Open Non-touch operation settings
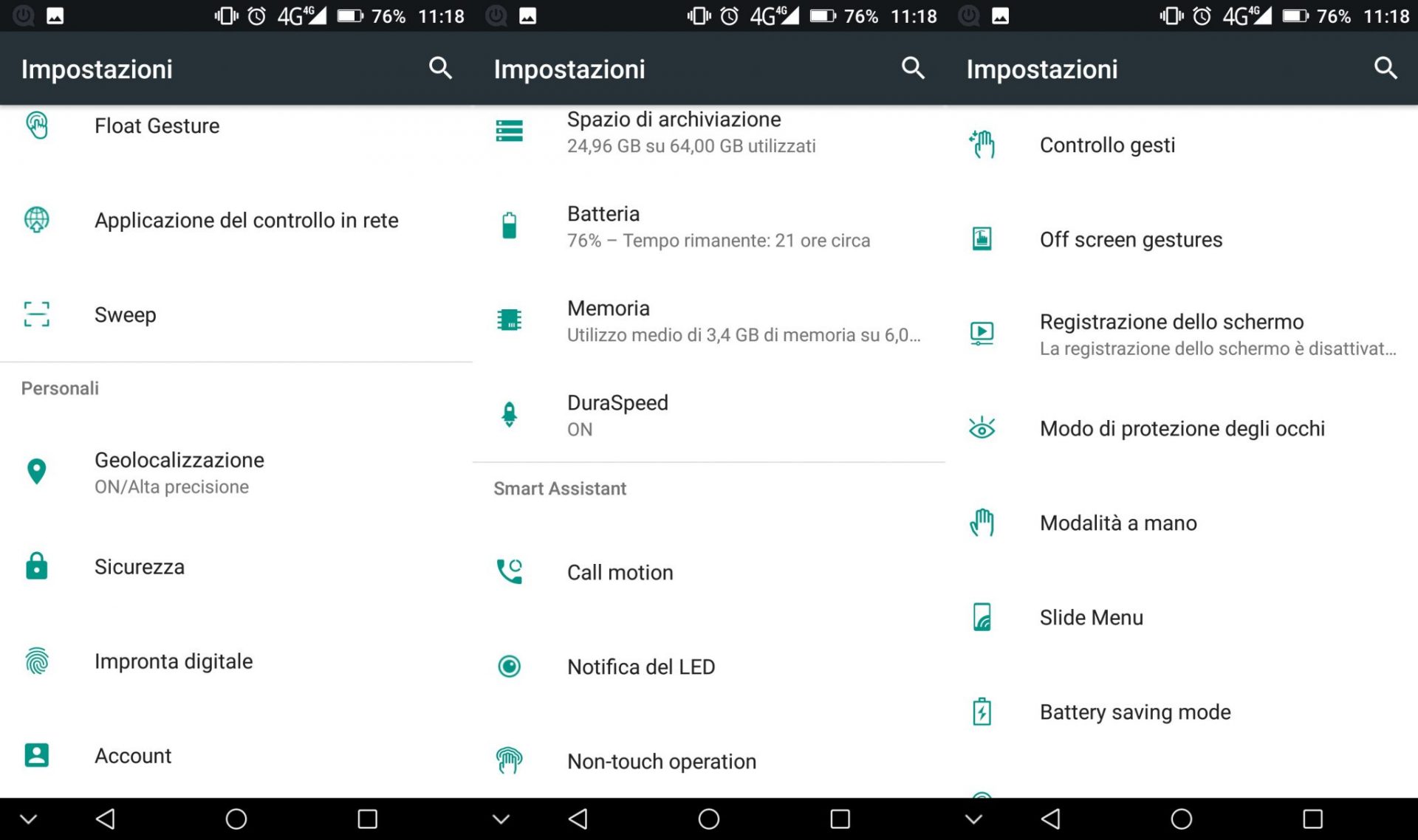1418x840 pixels. coord(663,761)
